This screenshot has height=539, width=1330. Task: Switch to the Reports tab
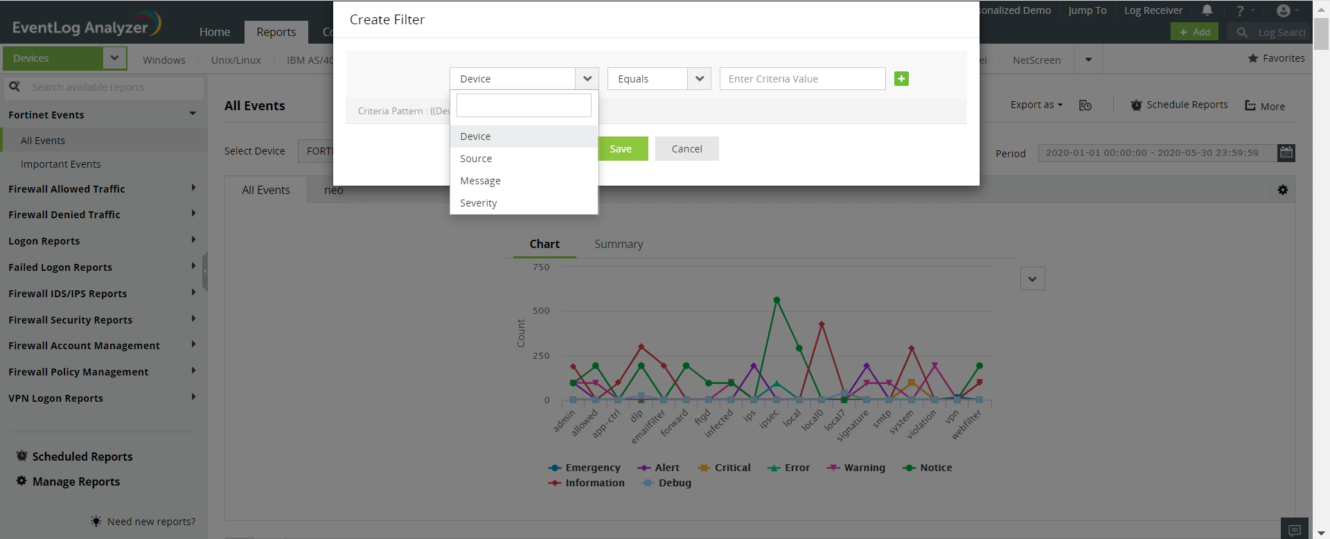click(276, 32)
